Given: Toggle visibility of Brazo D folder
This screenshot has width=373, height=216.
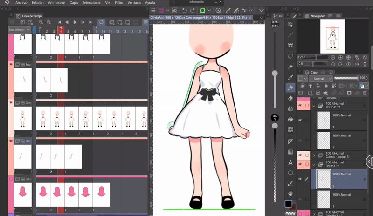Looking at the screenshot, I should point(300,106).
